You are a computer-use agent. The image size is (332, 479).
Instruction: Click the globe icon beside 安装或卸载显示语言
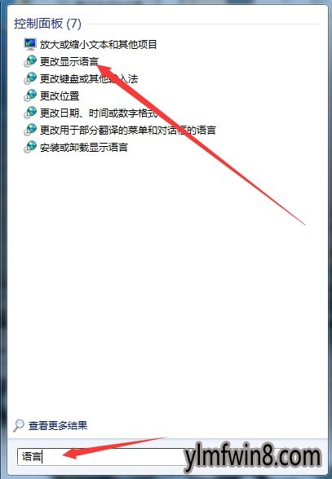30,147
